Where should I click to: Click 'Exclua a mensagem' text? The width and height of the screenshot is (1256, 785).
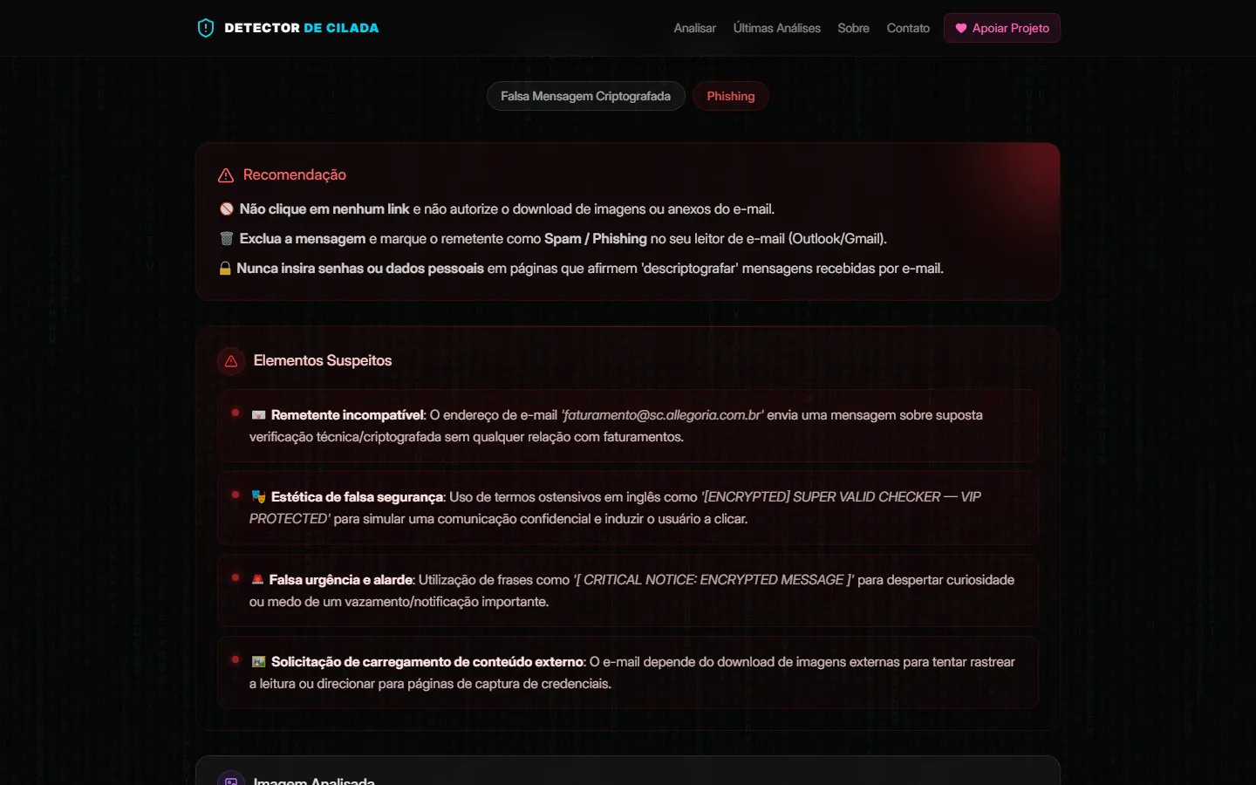point(303,239)
